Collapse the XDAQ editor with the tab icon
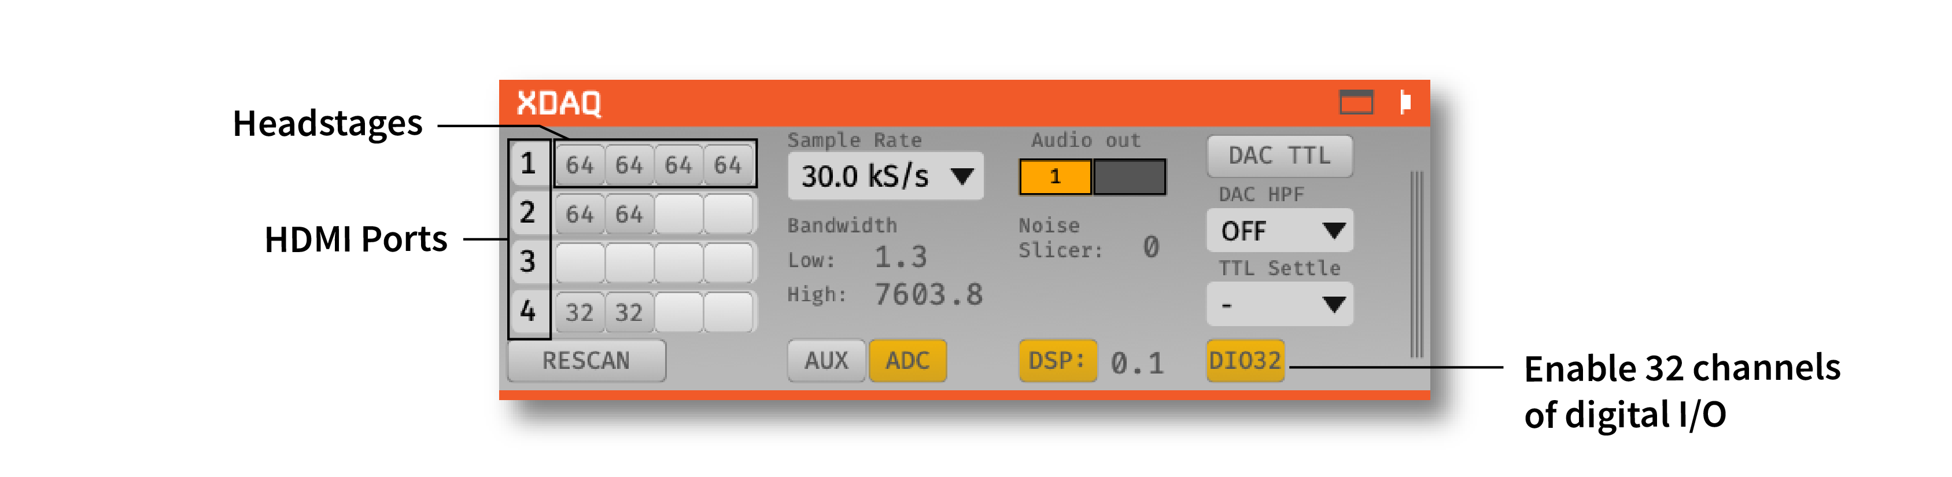 1405,101
